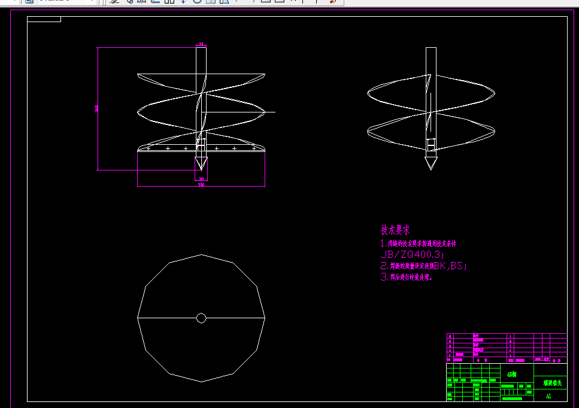Pick the 31 shaft width dimension text
Viewport: 579px width, 408px height.
[x=201, y=44]
